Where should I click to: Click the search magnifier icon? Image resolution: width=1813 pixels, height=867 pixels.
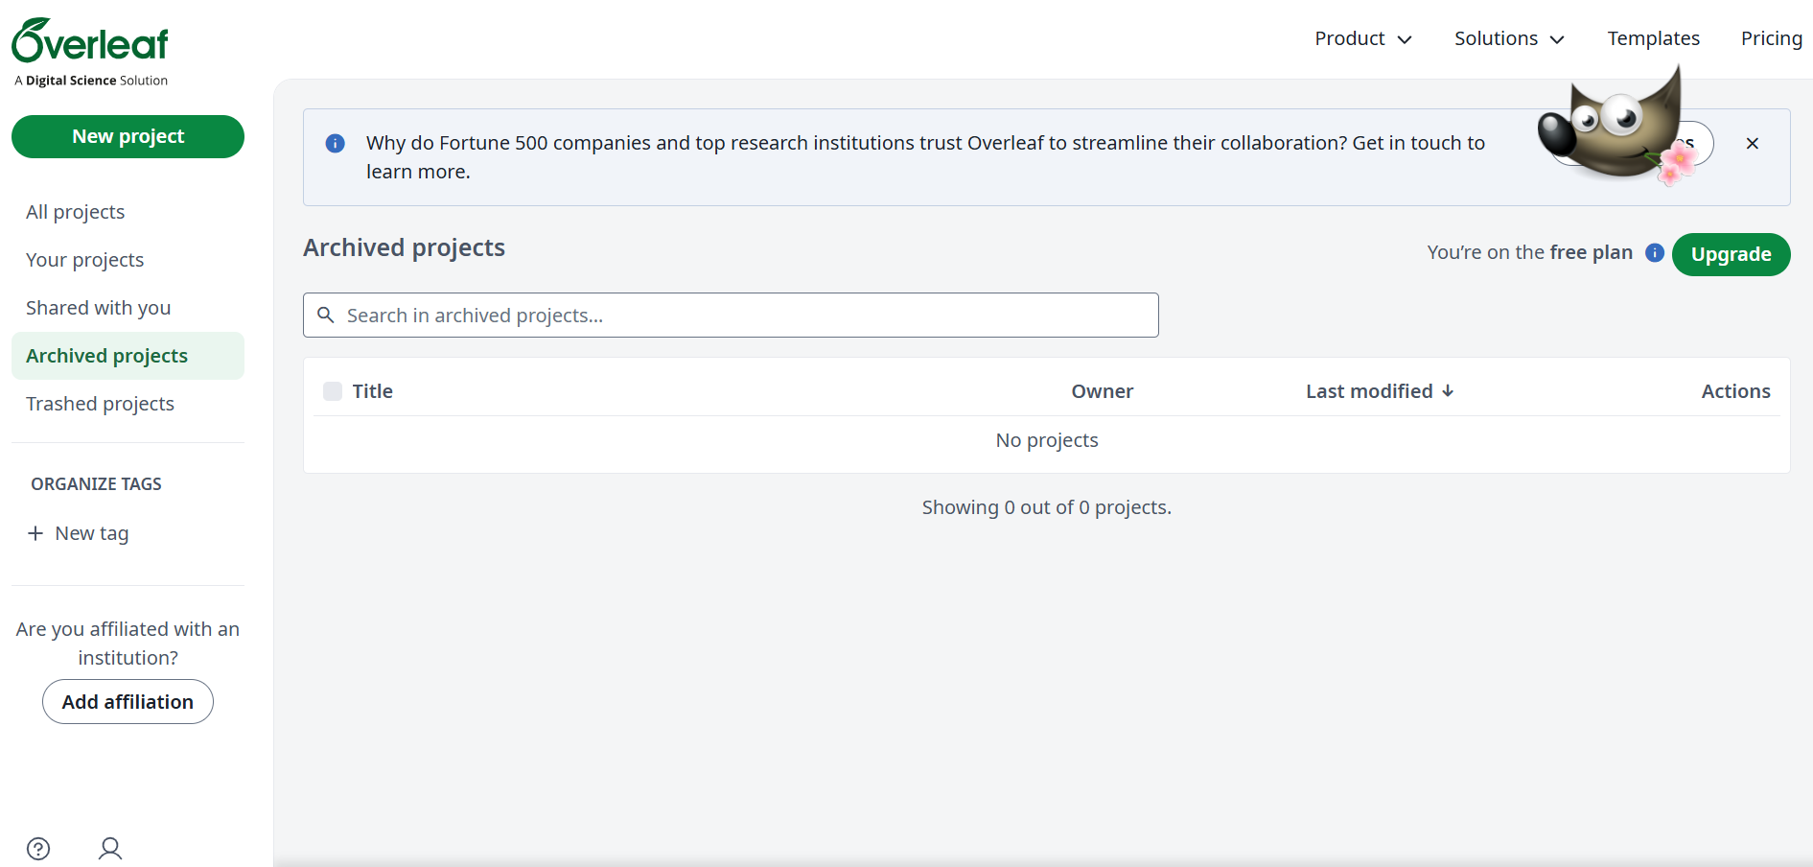pyautogui.click(x=326, y=315)
